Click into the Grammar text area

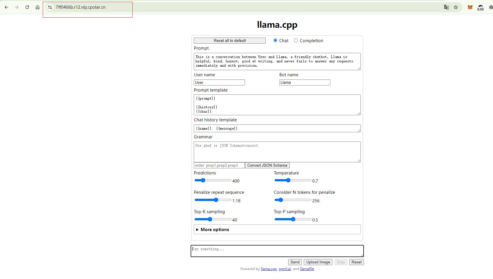(277, 152)
